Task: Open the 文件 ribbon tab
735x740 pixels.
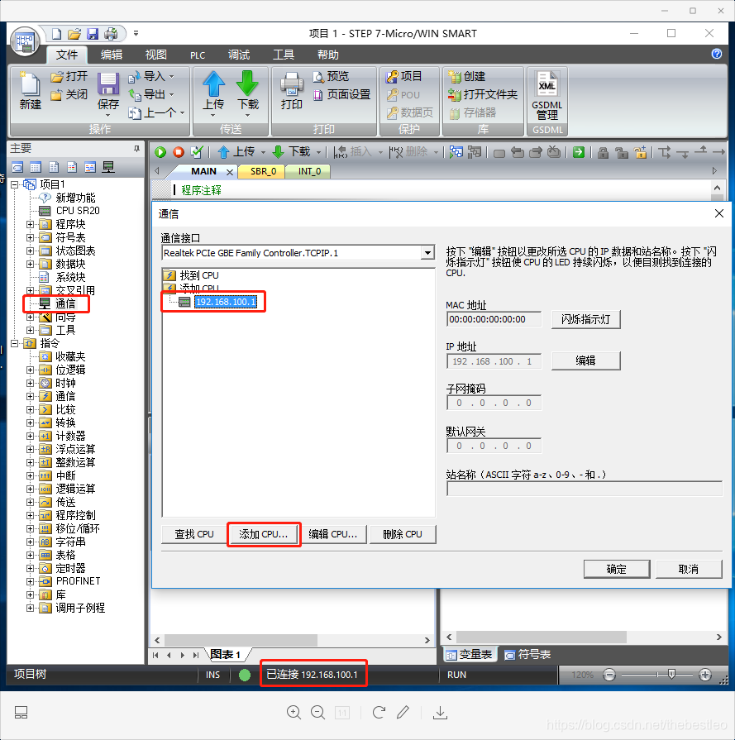Action: coord(67,55)
